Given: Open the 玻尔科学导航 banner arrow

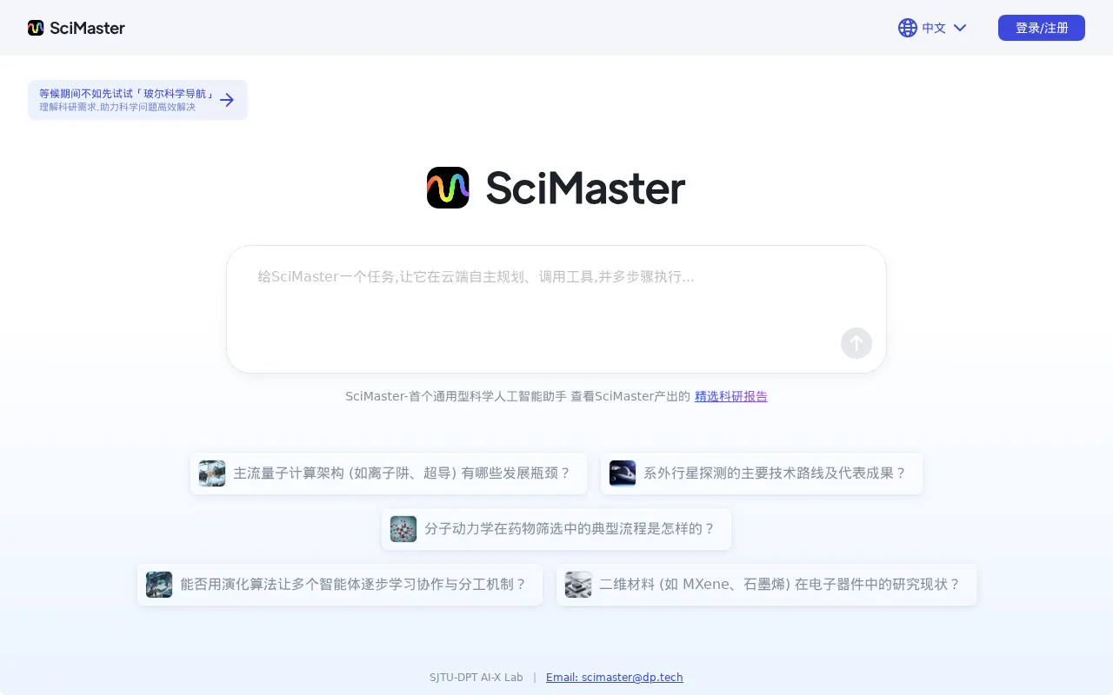Looking at the screenshot, I should 227,100.
